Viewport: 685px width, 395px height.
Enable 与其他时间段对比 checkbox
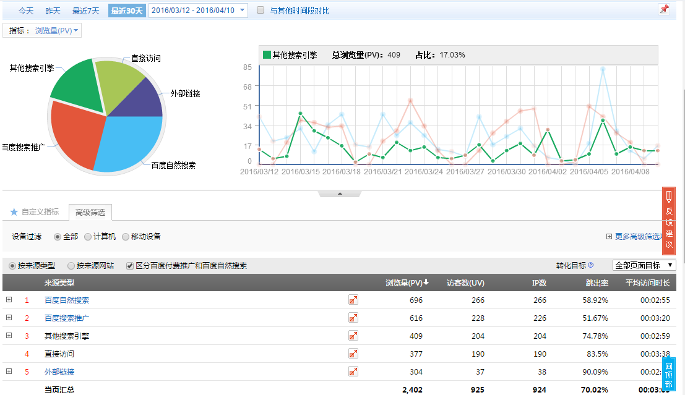tap(261, 11)
